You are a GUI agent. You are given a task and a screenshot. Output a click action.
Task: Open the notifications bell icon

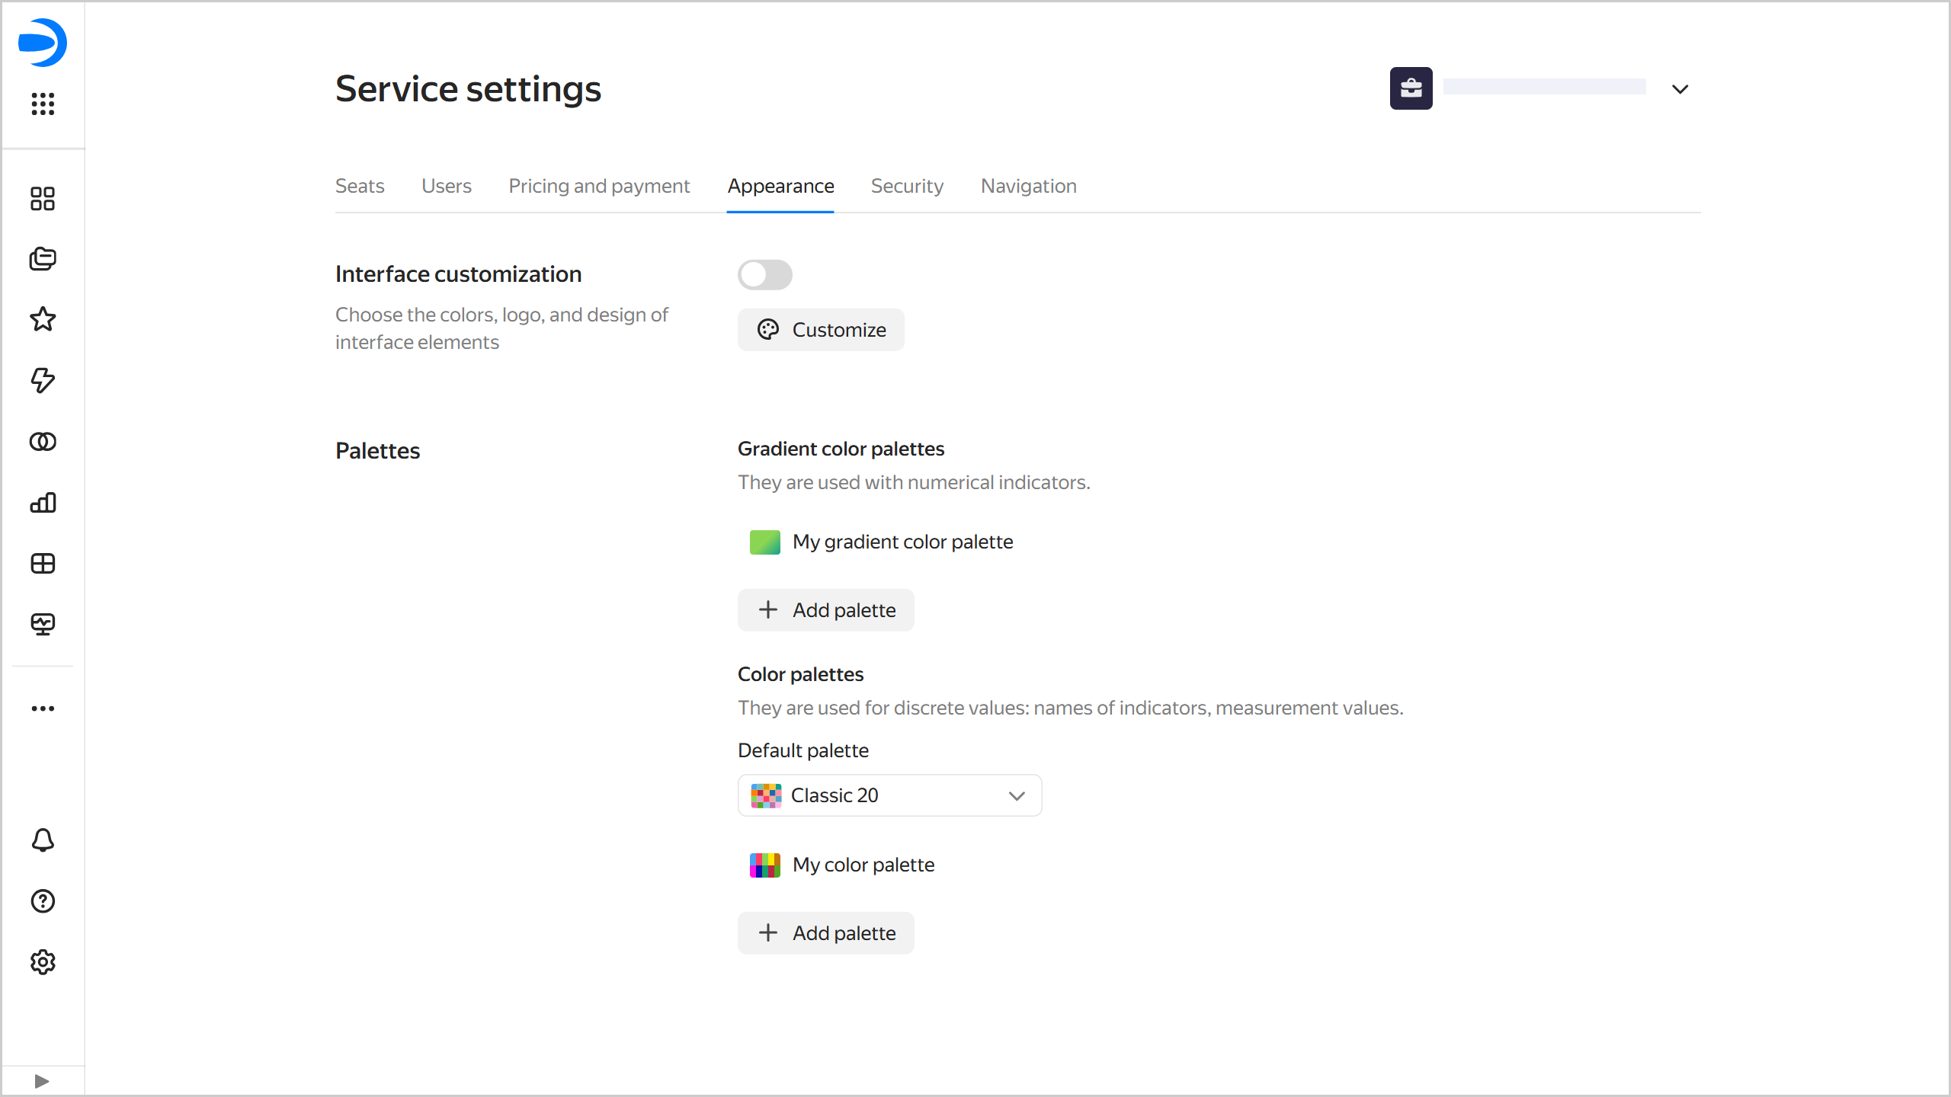pyautogui.click(x=43, y=840)
